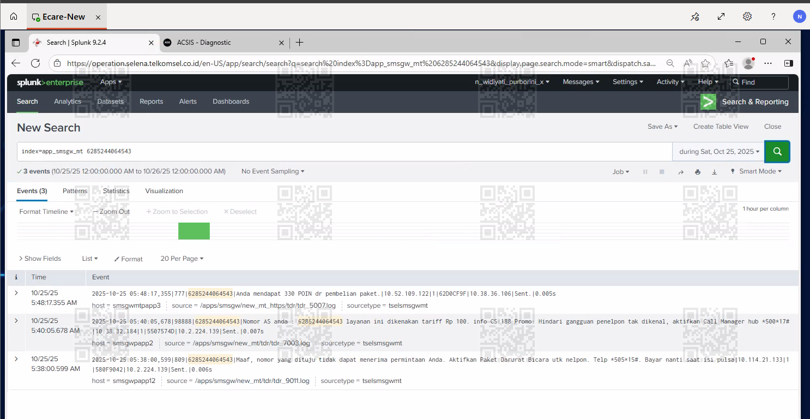Close the ACSIS - Diagnostic tab
The height and width of the screenshot is (419, 810).
tap(282, 43)
